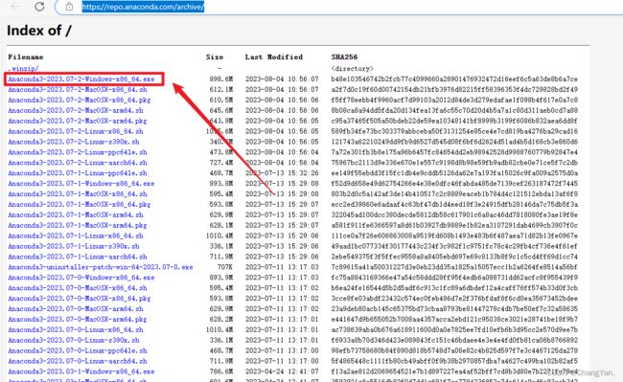Download Anaconda3-2023.07-2-Windows-x86_64.exe

tap(81, 79)
